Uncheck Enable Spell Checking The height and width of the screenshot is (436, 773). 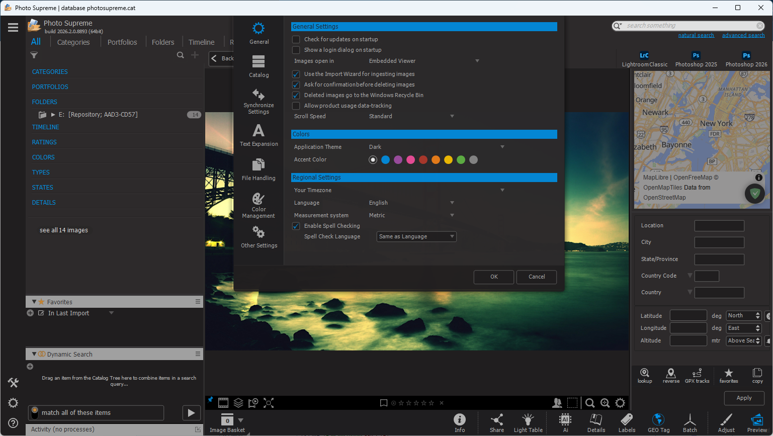[x=296, y=226]
